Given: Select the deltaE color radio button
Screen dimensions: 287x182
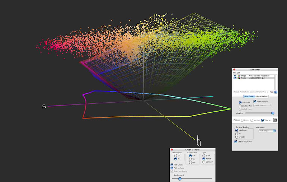Looking at the screenshot, I should pyautogui.click(x=240, y=109).
